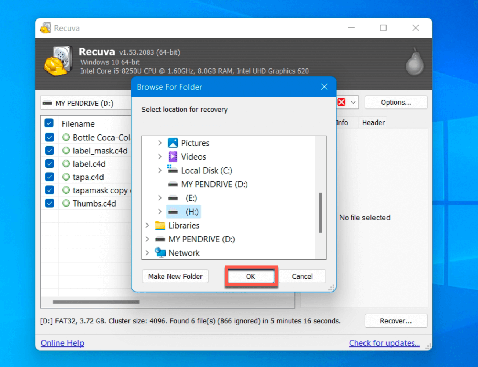The height and width of the screenshot is (367, 478).
Task: Click the Filename column header
Action: 78,124
